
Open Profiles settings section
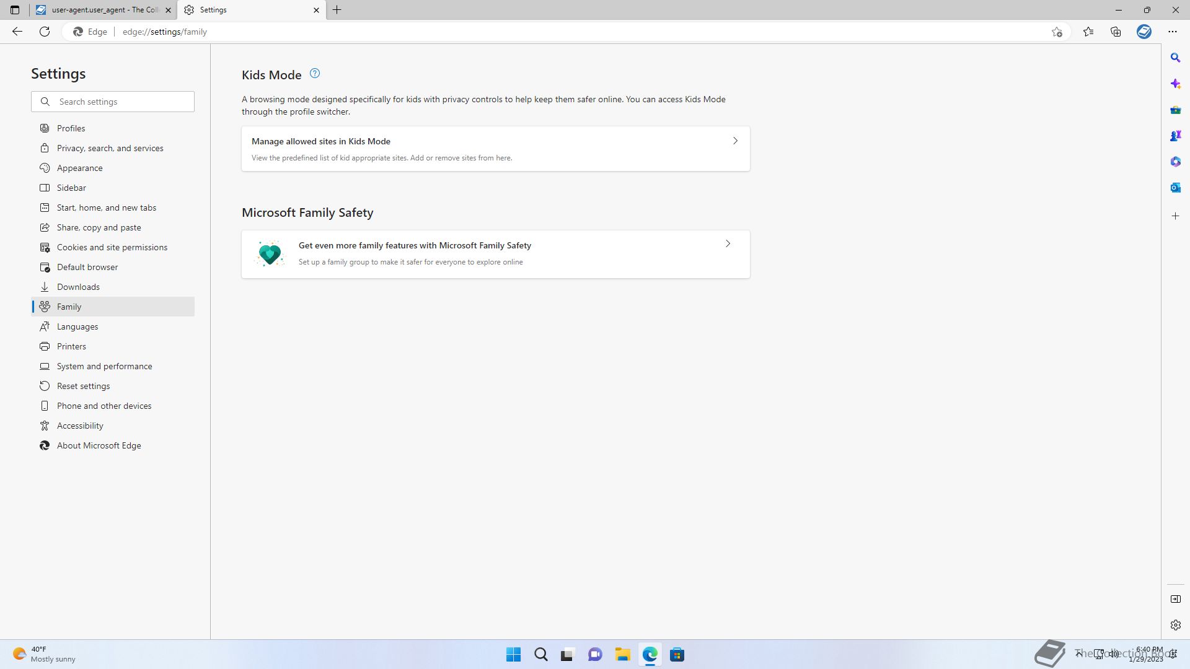[113, 128]
